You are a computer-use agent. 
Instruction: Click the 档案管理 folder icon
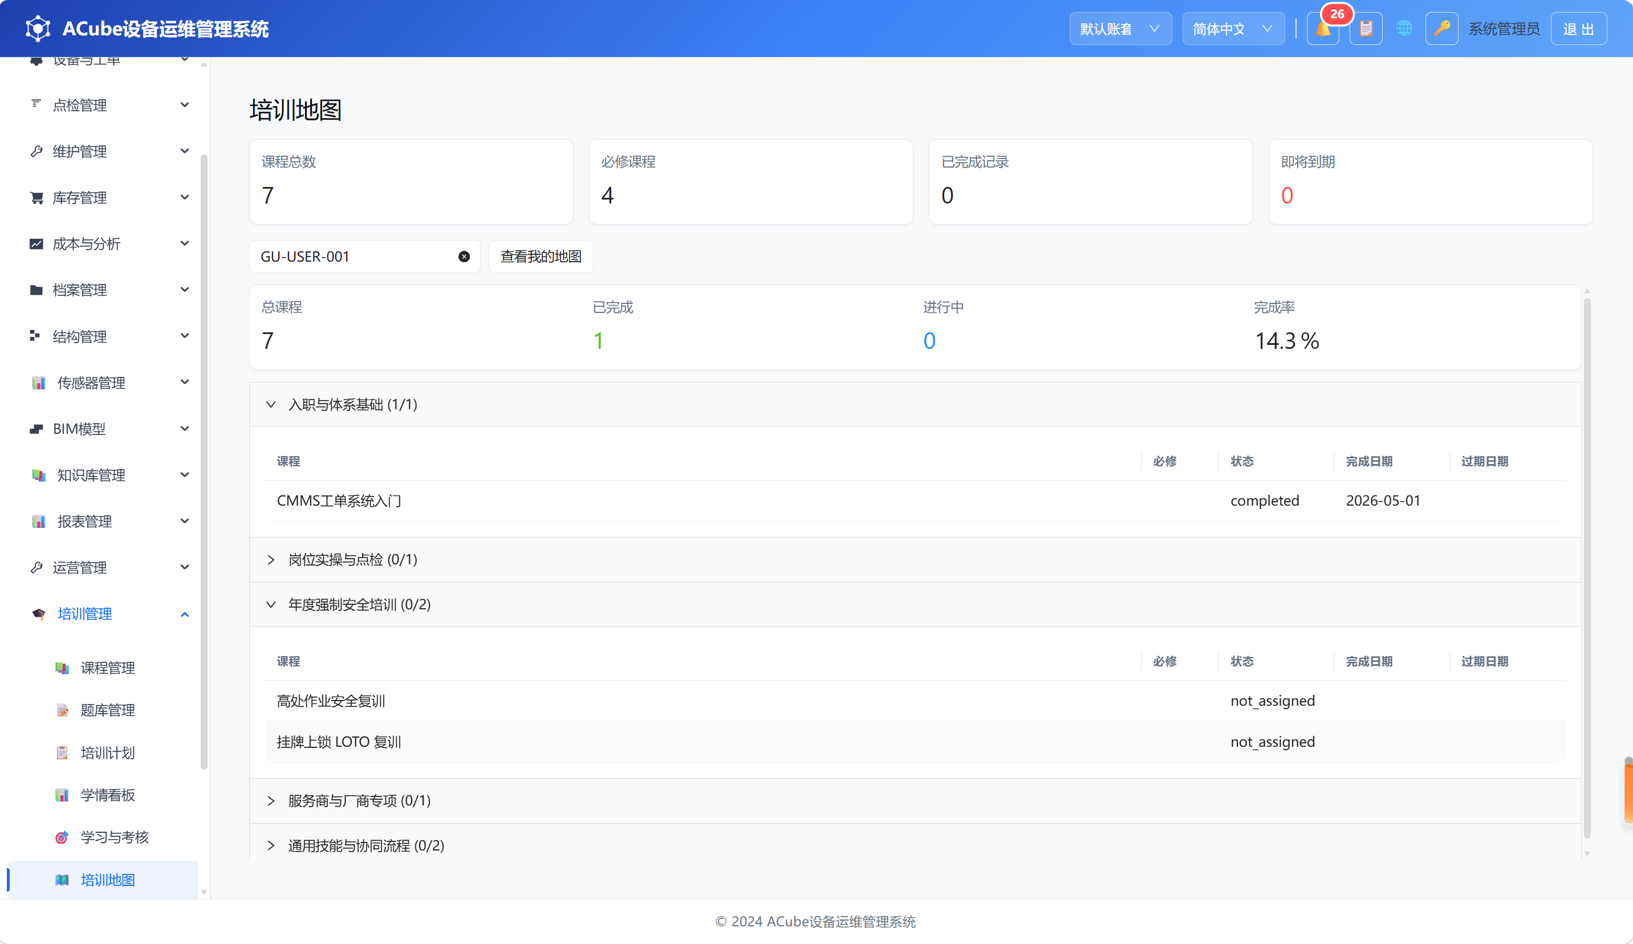click(36, 290)
